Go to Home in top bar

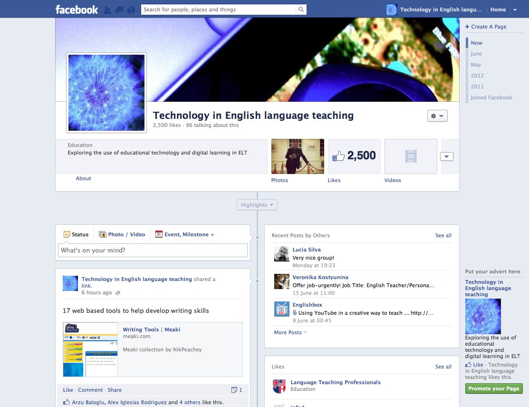tap(498, 10)
